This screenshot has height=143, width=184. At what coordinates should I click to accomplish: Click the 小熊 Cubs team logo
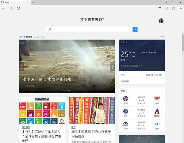(x=125, y=99)
